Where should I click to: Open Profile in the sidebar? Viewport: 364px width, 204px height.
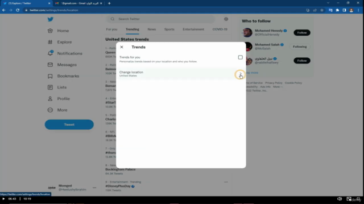[x=59, y=99]
